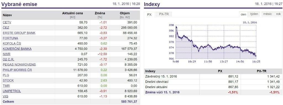The height and width of the screenshot is (105, 283).
Task: Open the NWR stock link
Action: coord(7,54)
